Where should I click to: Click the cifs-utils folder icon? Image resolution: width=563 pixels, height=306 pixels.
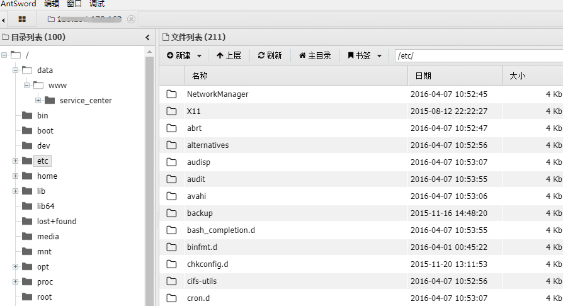click(x=172, y=281)
